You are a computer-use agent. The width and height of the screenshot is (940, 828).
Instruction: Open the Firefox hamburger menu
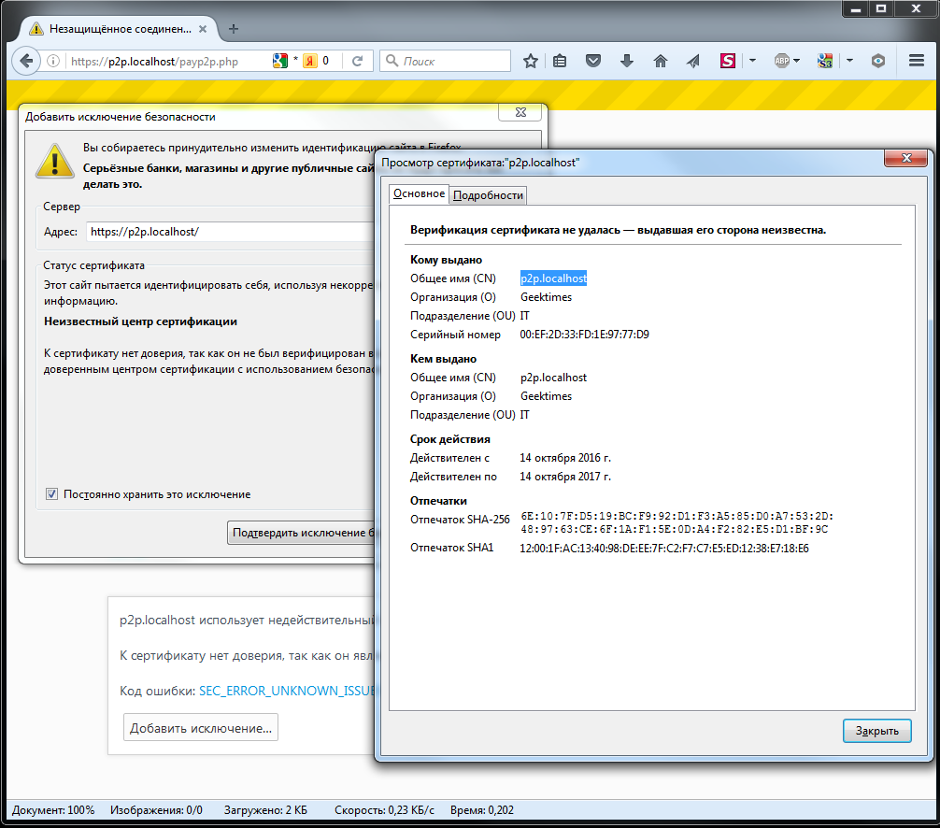(916, 61)
